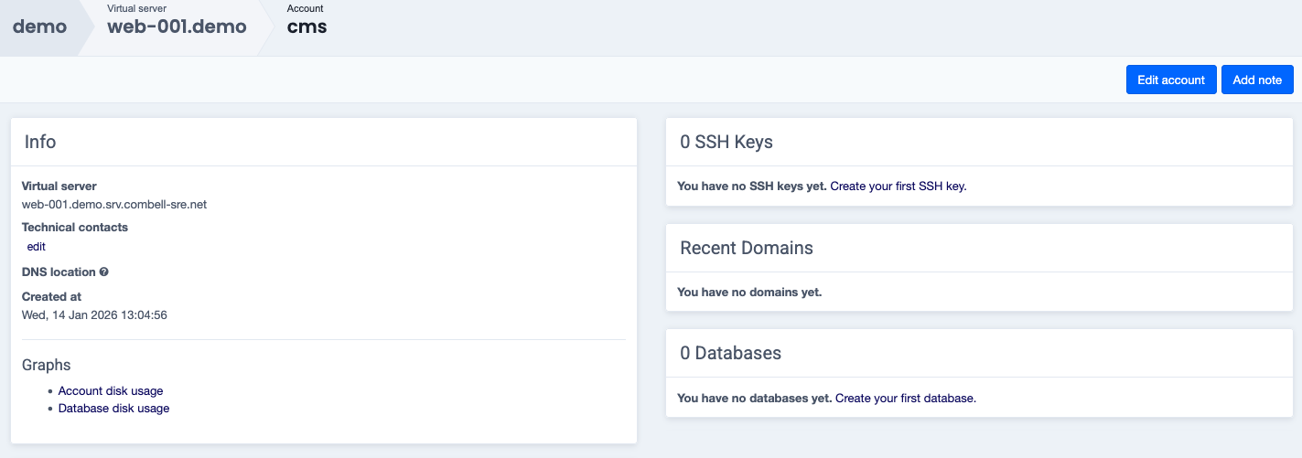
Task: Open the Edit account button
Action: pos(1170,80)
